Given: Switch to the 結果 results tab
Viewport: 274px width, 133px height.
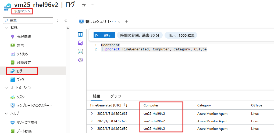Looking at the screenshot, I should (x=97, y=96).
